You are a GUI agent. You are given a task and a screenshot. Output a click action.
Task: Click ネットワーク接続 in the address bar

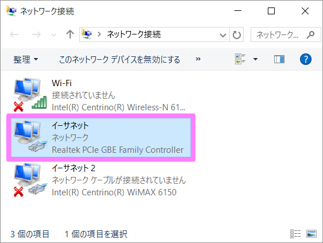tap(134, 34)
